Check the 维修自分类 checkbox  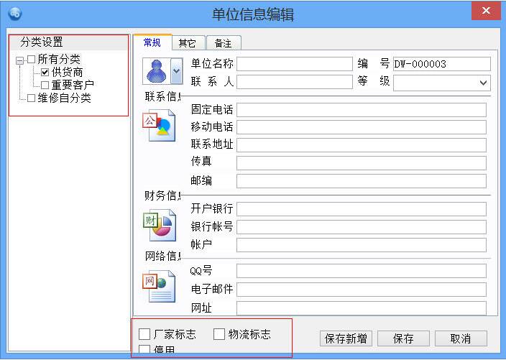pos(32,98)
